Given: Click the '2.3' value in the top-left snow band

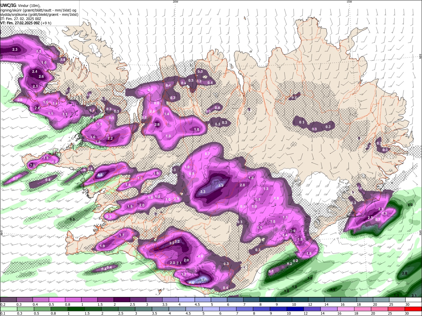Looking at the screenshot, I should coord(15,50).
